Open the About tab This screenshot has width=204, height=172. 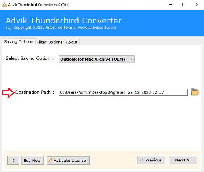click(x=72, y=42)
